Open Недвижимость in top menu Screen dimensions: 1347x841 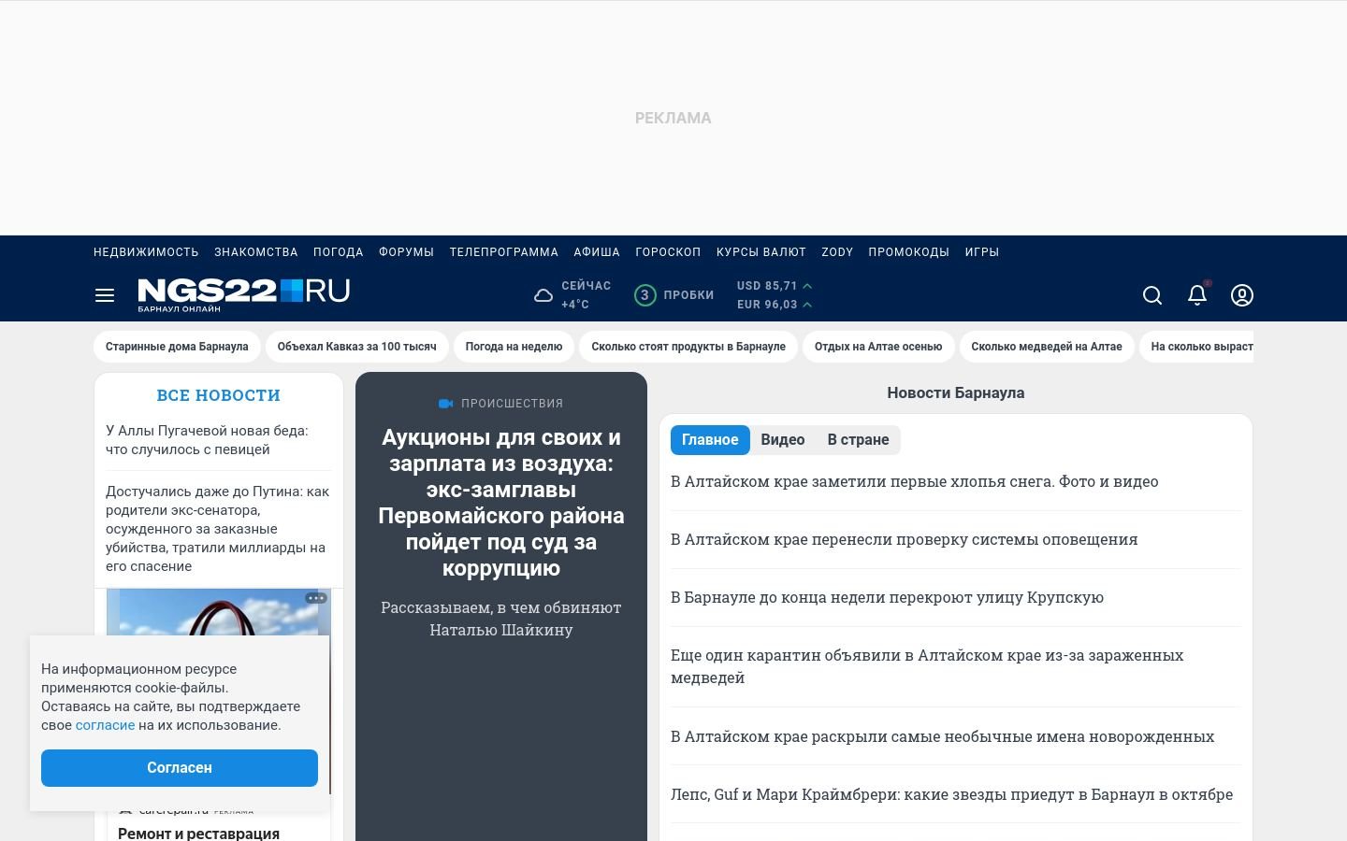(x=146, y=252)
